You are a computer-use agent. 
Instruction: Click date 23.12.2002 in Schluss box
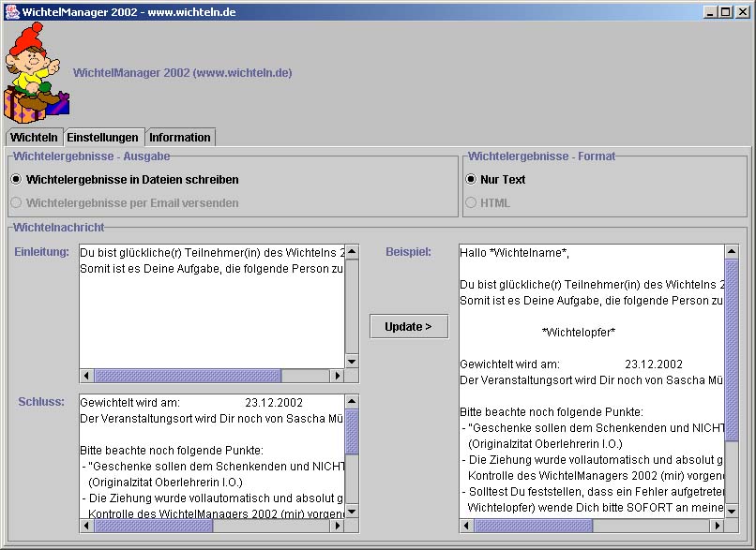[x=274, y=403]
